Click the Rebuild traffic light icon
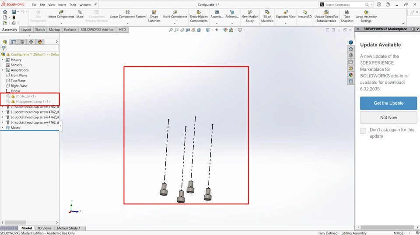Image resolution: width=420 pixels, height=235 pixels. pyautogui.click(x=14, y=17)
